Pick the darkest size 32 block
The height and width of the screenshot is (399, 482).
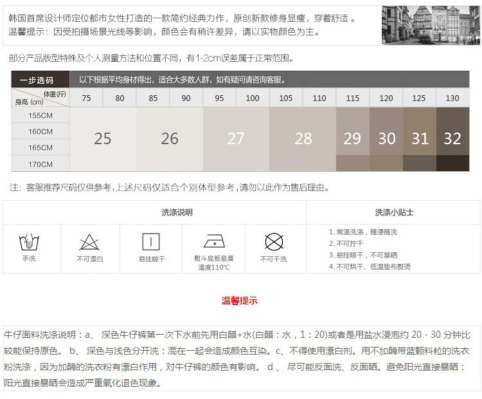452,138
